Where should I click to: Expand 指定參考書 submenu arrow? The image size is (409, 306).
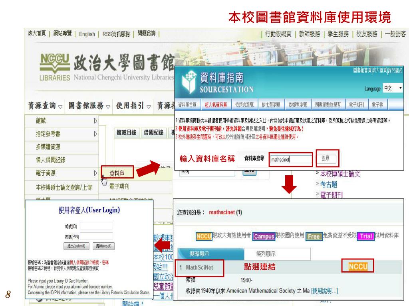click(x=95, y=134)
